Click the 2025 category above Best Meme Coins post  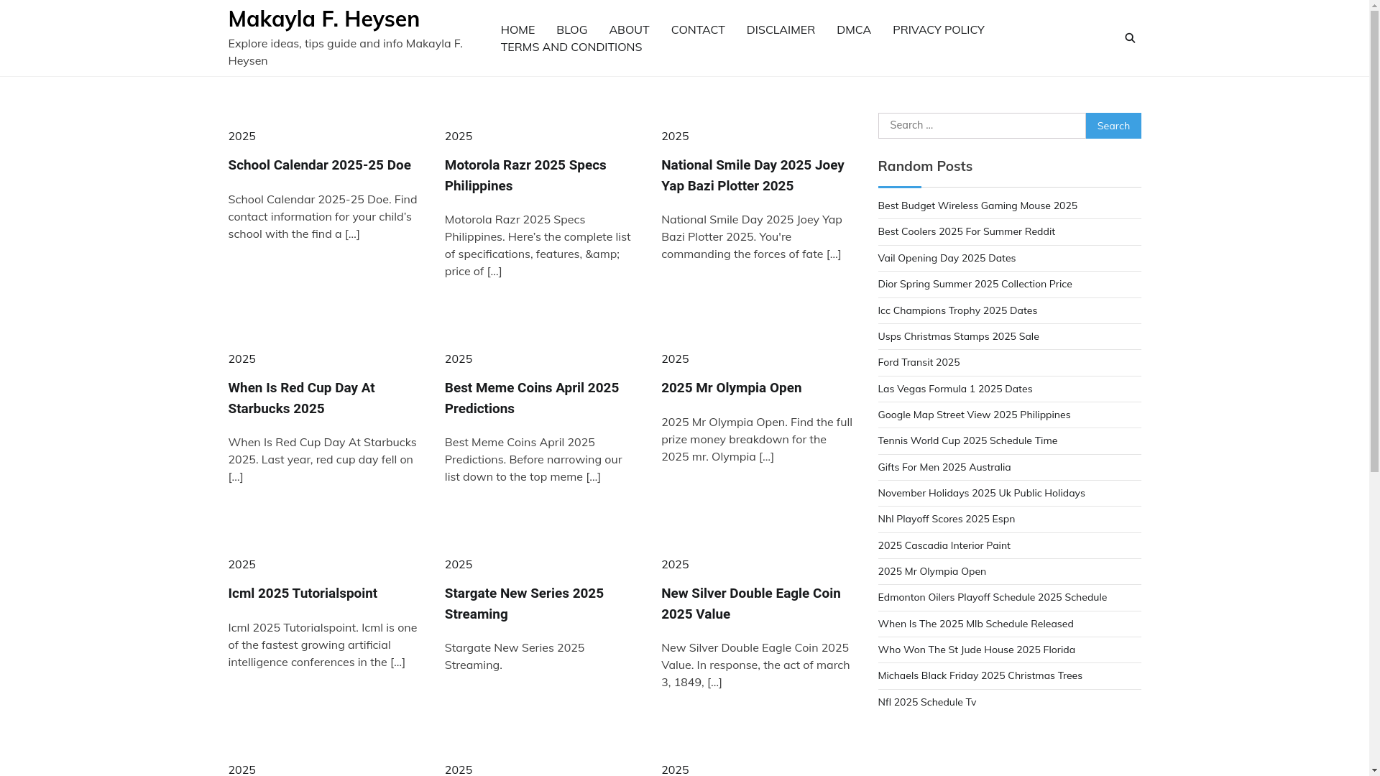[459, 359]
